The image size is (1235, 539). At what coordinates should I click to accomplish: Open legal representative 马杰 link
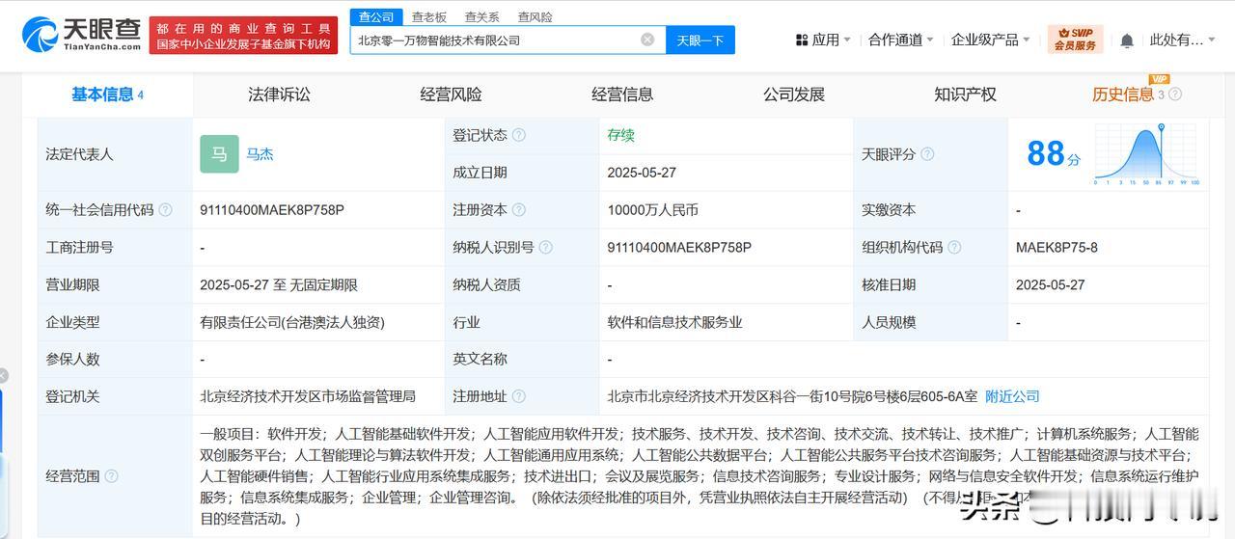[260, 154]
